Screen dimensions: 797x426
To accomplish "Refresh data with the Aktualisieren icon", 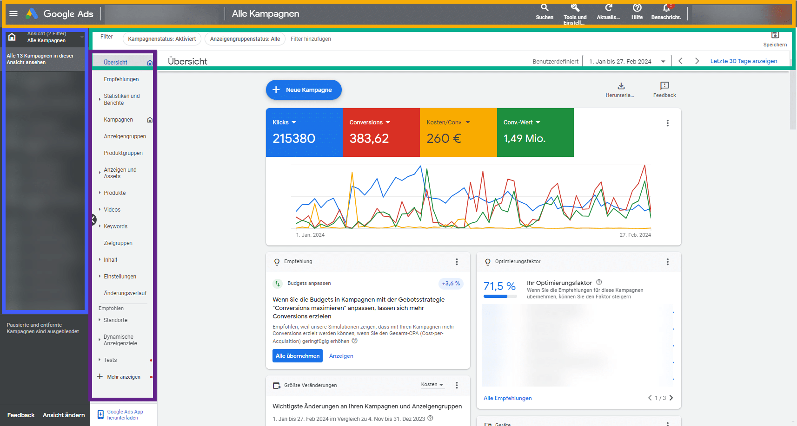I will (x=608, y=7).
